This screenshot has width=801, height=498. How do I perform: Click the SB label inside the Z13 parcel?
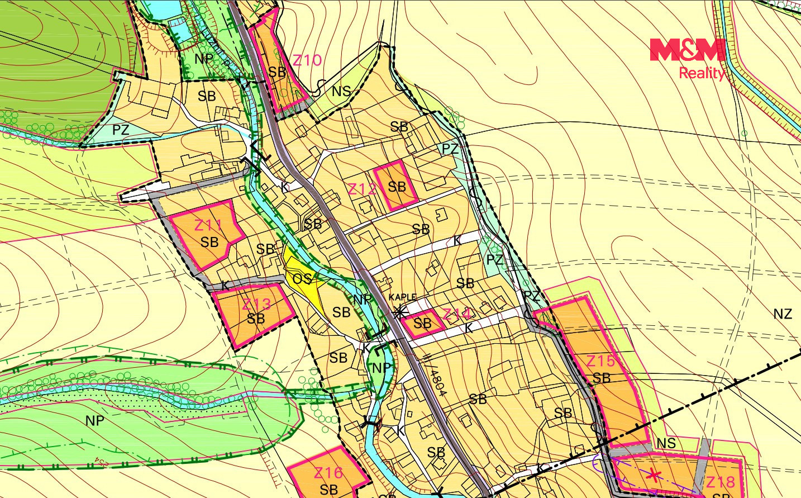[256, 319]
